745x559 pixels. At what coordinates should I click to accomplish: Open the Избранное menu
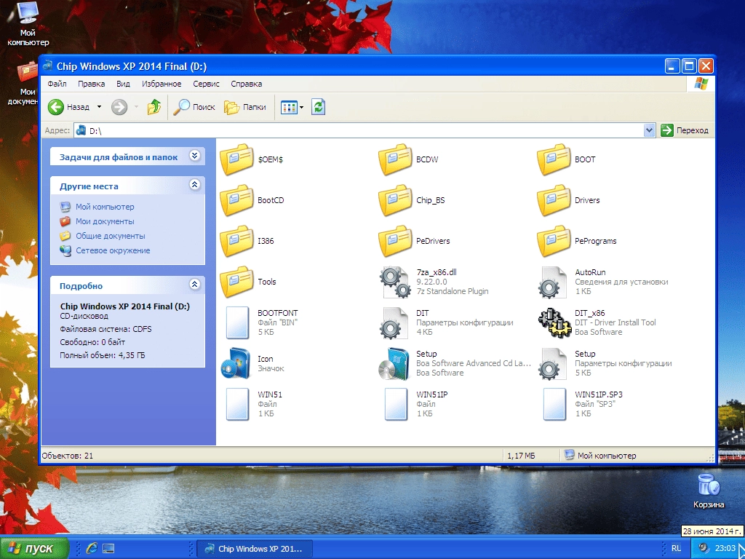(162, 84)
